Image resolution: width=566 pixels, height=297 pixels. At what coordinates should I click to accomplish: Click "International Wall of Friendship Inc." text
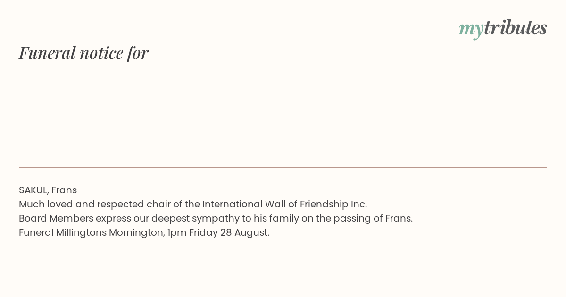284,204
